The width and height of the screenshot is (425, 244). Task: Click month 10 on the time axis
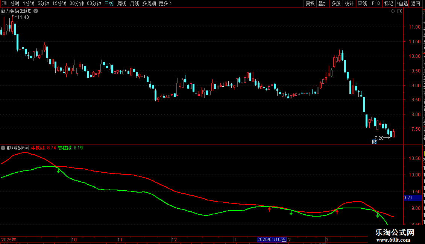pyautogui.click(x=74, y=239)
